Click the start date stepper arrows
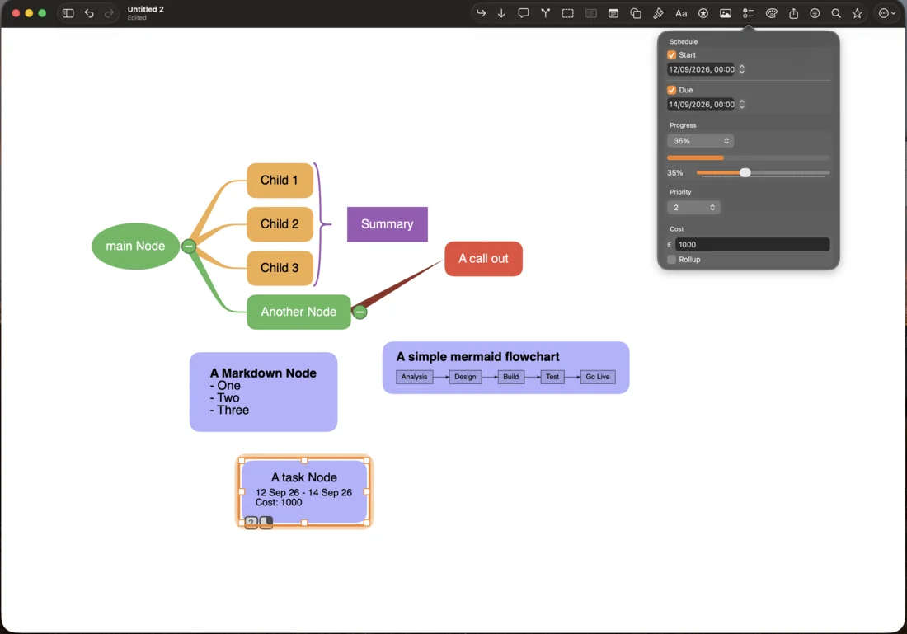Screen dimensions: 907x634 741,69
